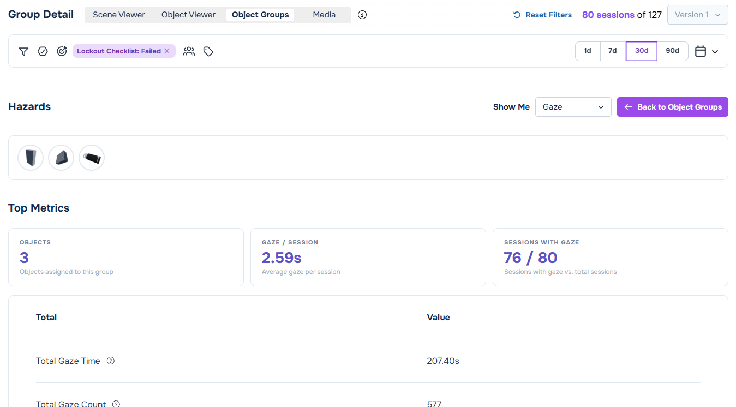Click the target objectives filter icon
The width and height of the screenshot is (736, 407).
tap(62, 51)
